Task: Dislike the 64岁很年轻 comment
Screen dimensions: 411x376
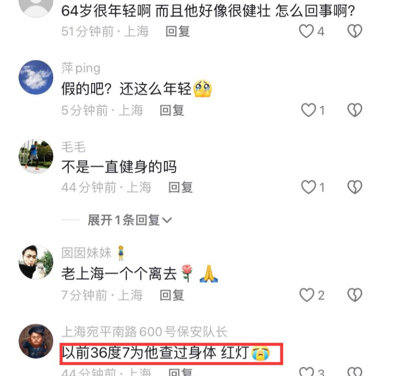Action: pyautogui.click(x=355, y=31)
